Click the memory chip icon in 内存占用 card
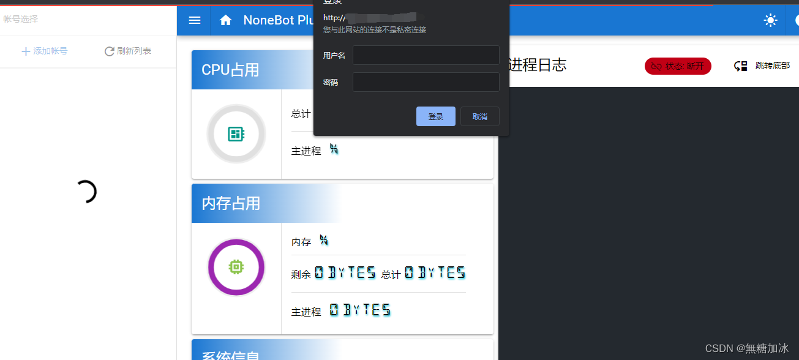Screen dimensions: 799x360 (x=236, y=267)
